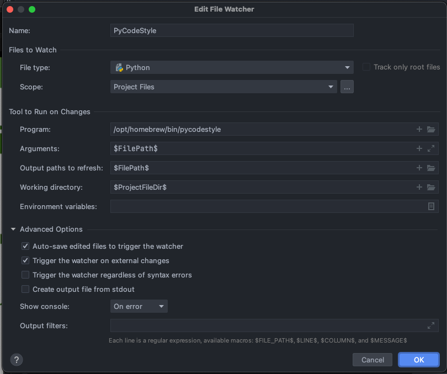Enable Create output file from stdout

25,290
